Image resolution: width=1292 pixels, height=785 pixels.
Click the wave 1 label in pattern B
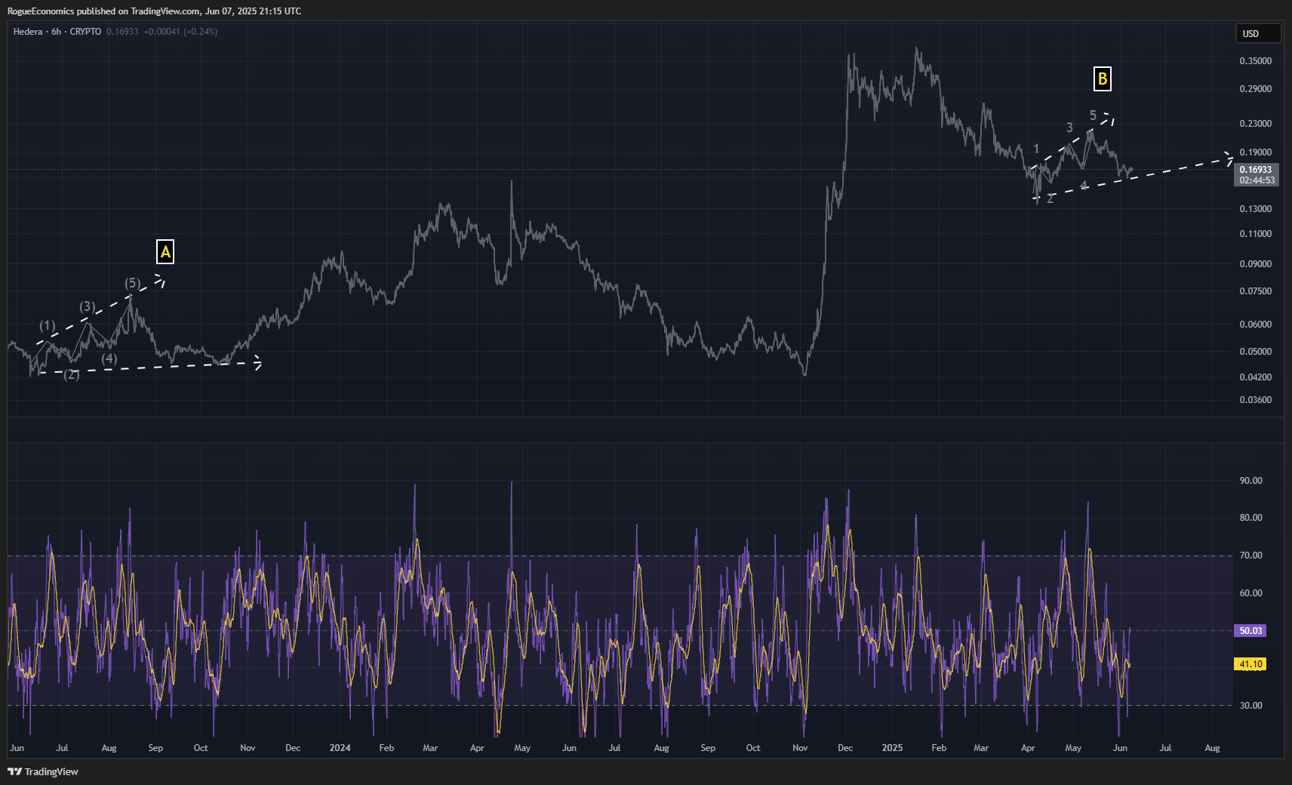1036,149
